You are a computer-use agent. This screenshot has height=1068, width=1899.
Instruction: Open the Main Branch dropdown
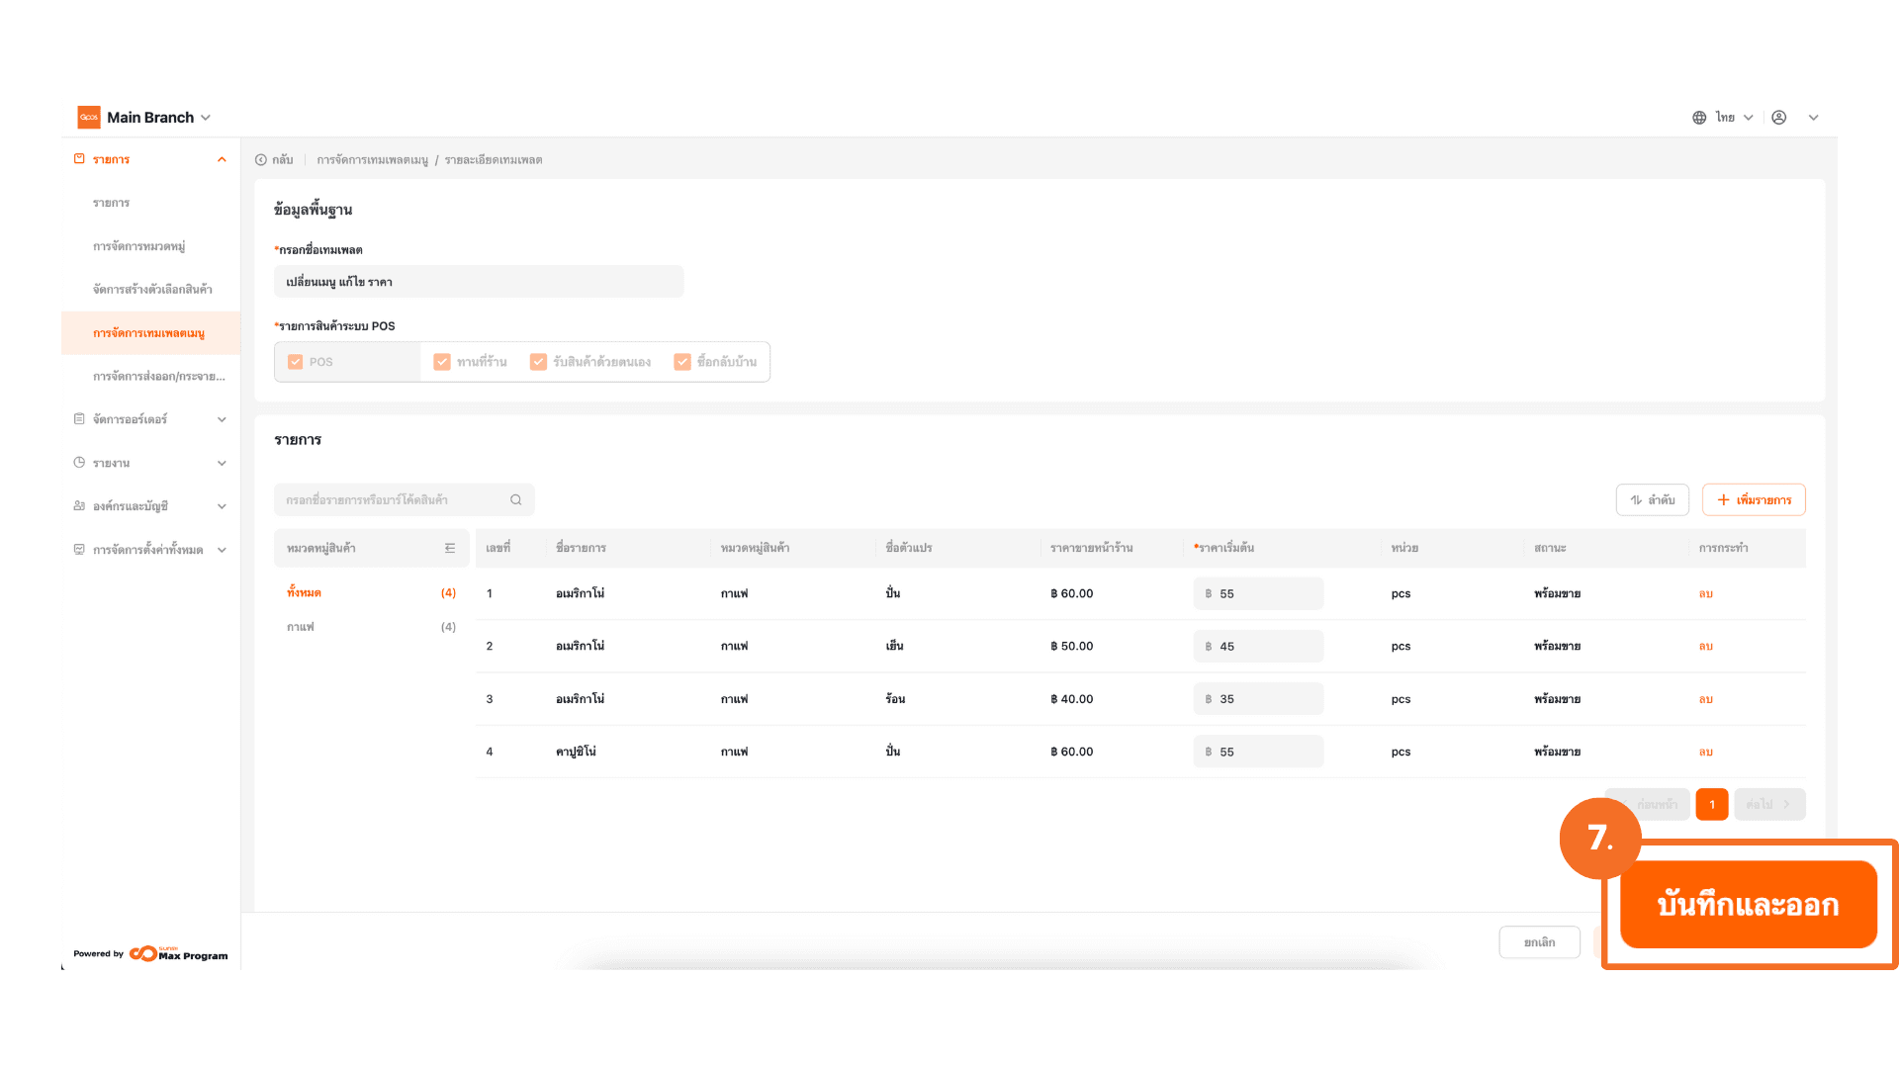tap(158, 118)
